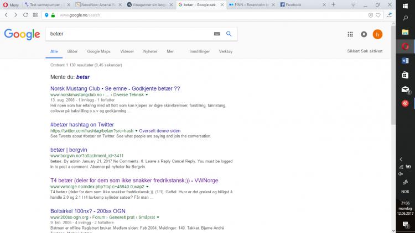Select Google Maps search tab
415x233 pixels.
(x=98, y=51)
